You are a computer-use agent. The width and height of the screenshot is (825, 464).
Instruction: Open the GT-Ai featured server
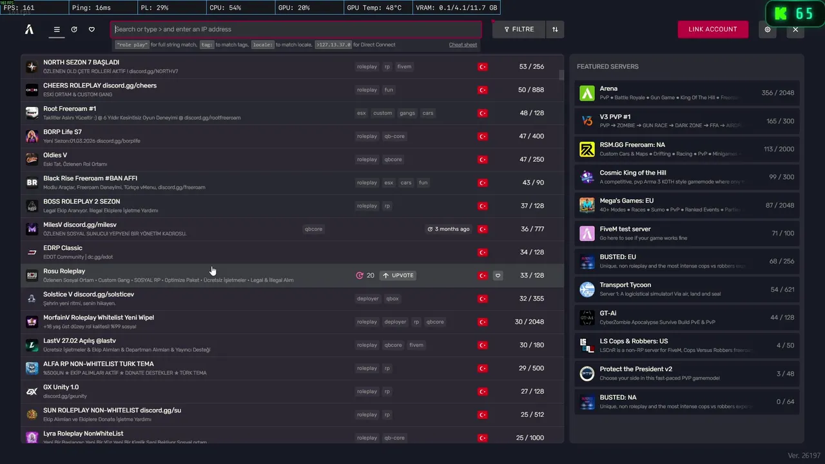(687, 317)
